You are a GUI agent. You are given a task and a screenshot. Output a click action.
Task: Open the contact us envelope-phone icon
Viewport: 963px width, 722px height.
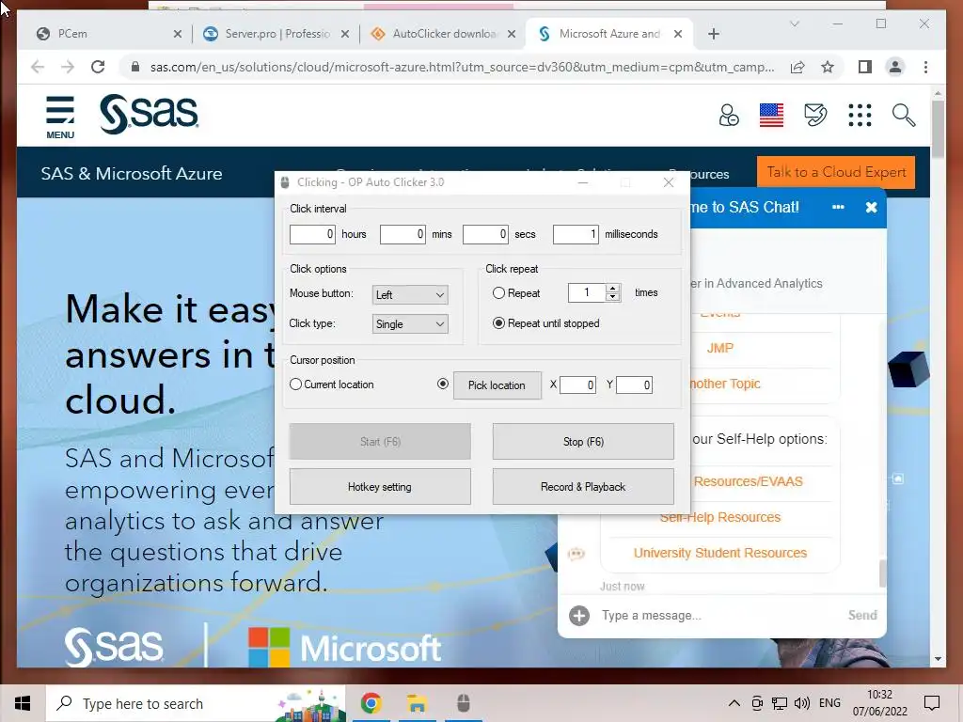(815, 115)
